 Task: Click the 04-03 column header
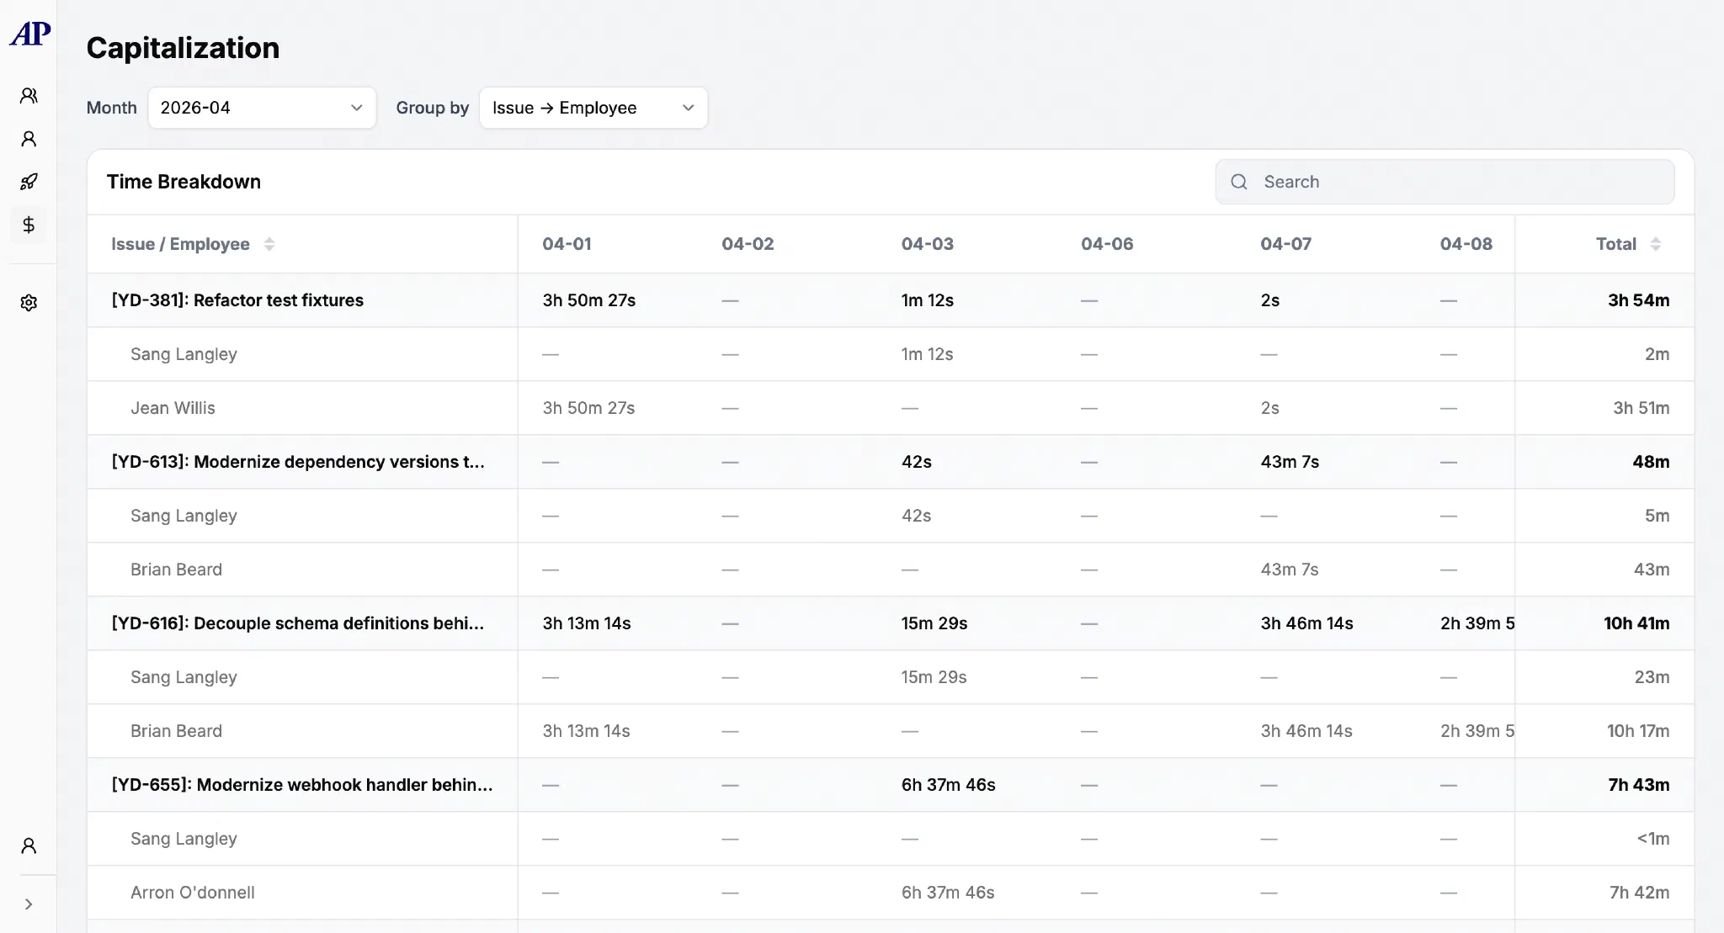(x=927, y=244)
